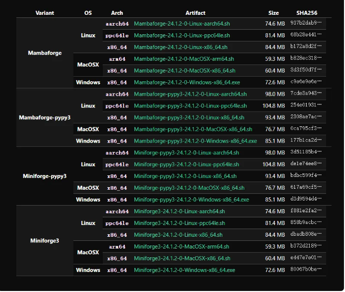The width and height of the screenshot is (345, 292).
Task: Click the Artifact column header
Action: [x=196, y=12]
